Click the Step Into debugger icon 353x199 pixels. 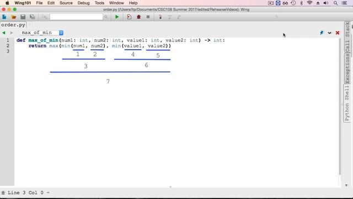[161, 17]
